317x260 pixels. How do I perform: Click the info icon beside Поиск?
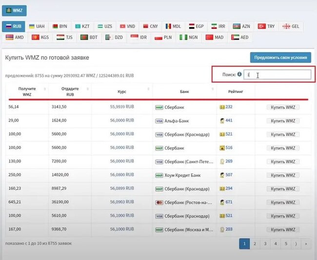[239, 74]
